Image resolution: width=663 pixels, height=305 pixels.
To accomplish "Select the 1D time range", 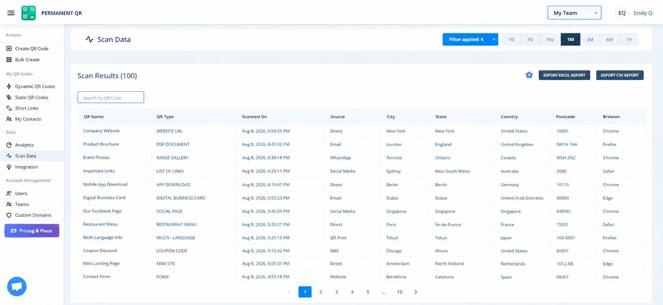I will click(512, 39).
